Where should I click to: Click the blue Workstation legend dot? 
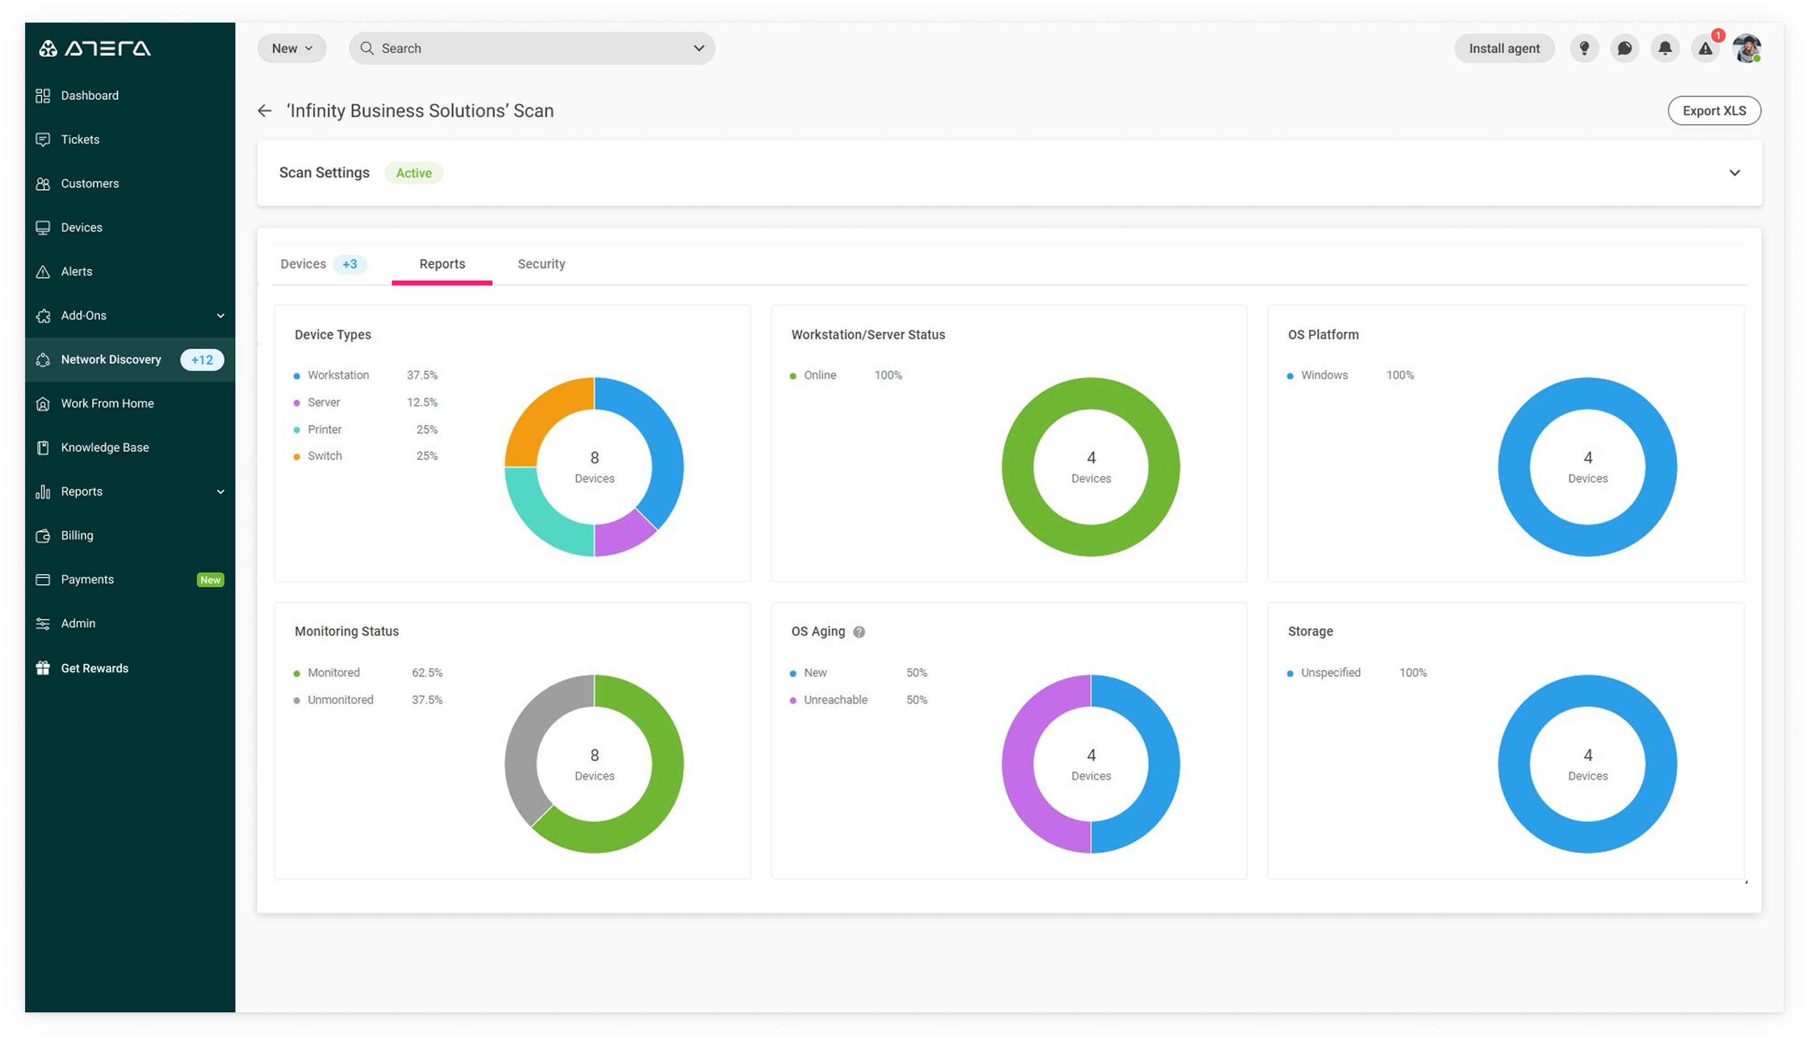click(296, 376)
